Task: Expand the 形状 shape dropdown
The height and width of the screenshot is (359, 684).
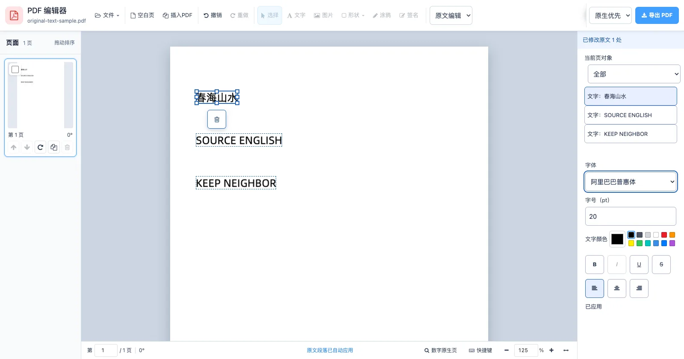Action: 353,15
